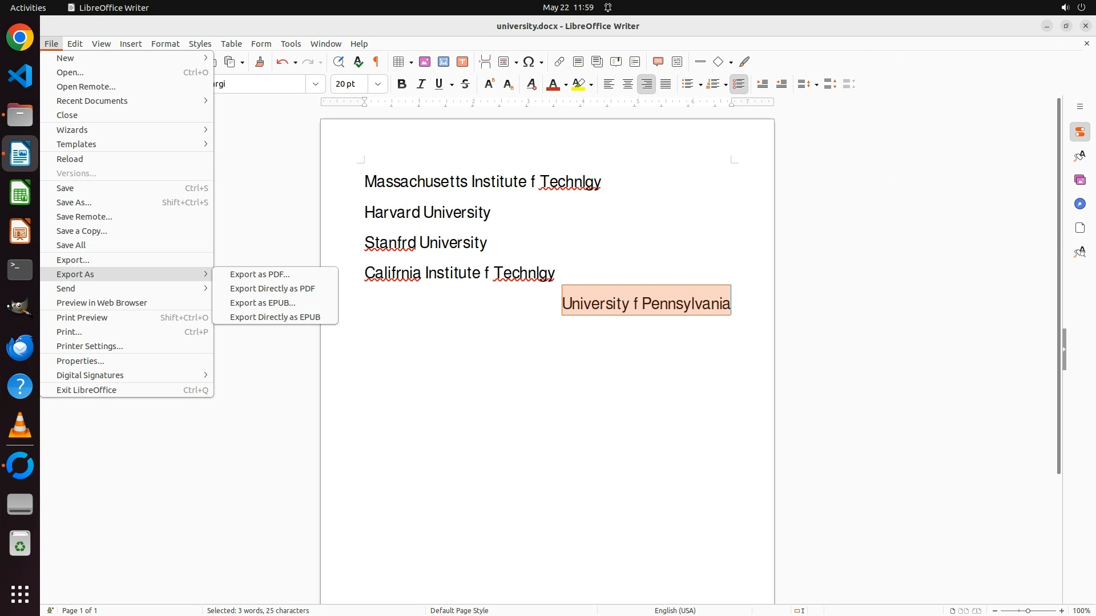The image size is (1096, 616).
Task: Click the Insert Special Character omega icon
Action: point(529,62)
